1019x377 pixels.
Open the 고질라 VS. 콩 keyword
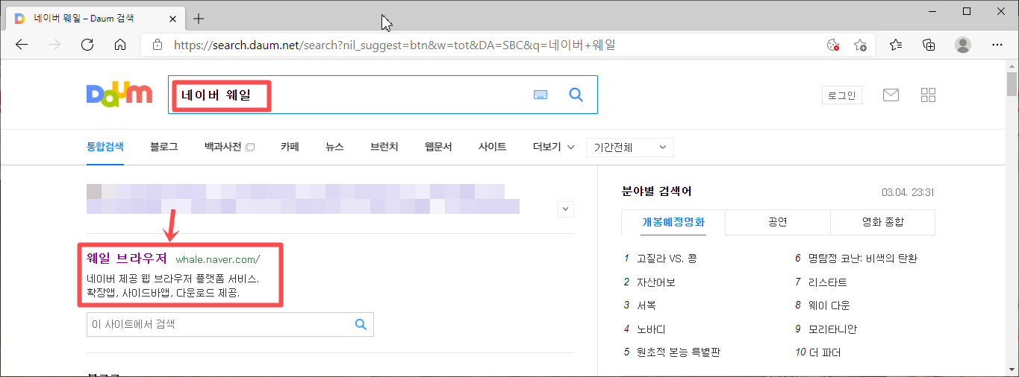point(667,259)
